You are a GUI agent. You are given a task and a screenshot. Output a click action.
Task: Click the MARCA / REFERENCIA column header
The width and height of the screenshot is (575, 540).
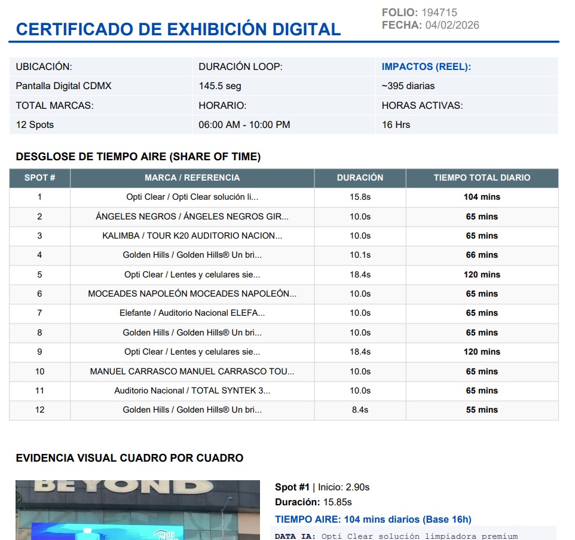(192, 177)
